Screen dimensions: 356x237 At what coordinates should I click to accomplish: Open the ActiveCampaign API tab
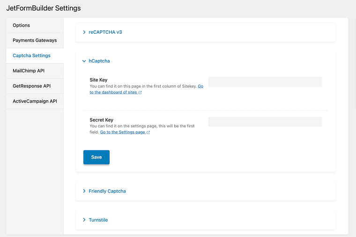pyautogui.click(x=35, y=101)
